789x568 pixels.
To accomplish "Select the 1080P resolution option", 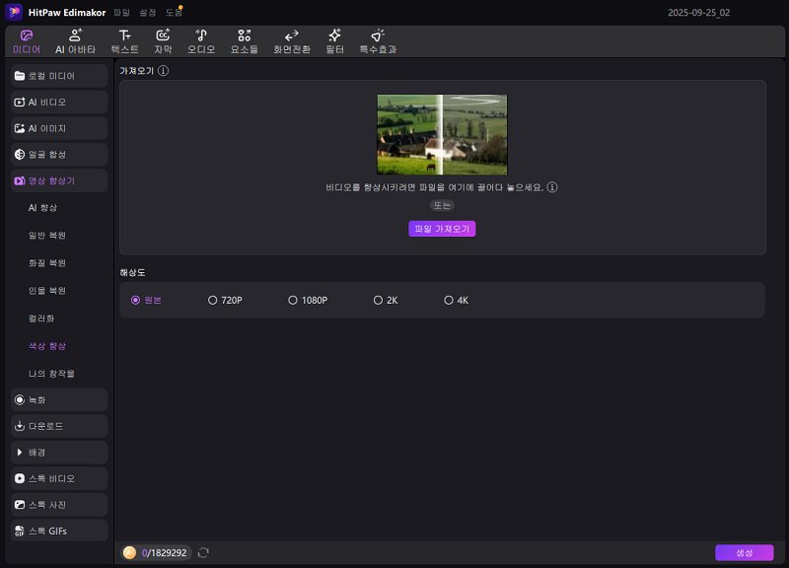I will click(x=293, y=300).
